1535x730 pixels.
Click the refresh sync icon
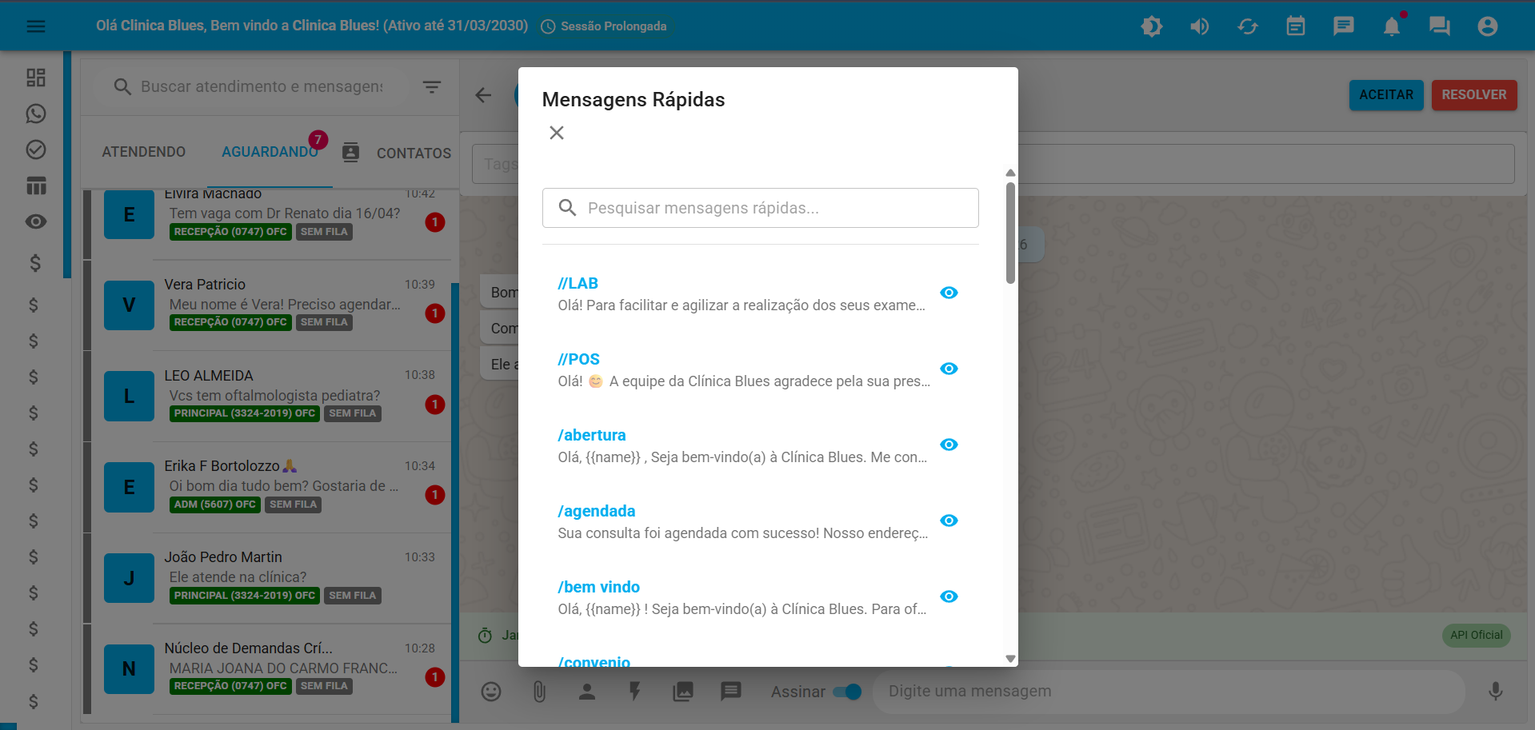pos(1247,26)
